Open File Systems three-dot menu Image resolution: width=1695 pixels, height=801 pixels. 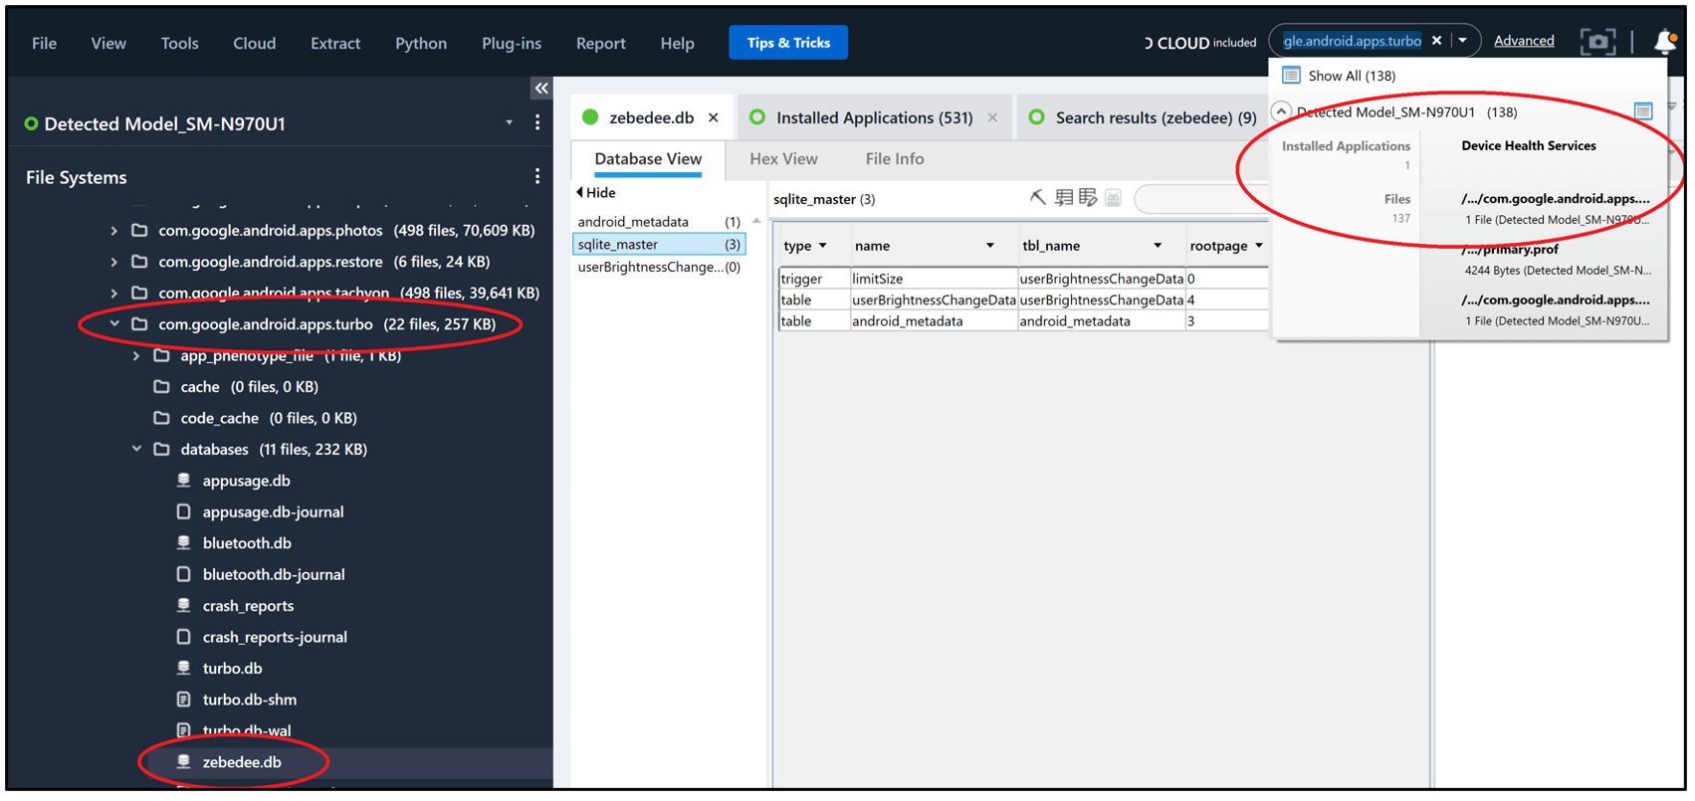point(537,177)
